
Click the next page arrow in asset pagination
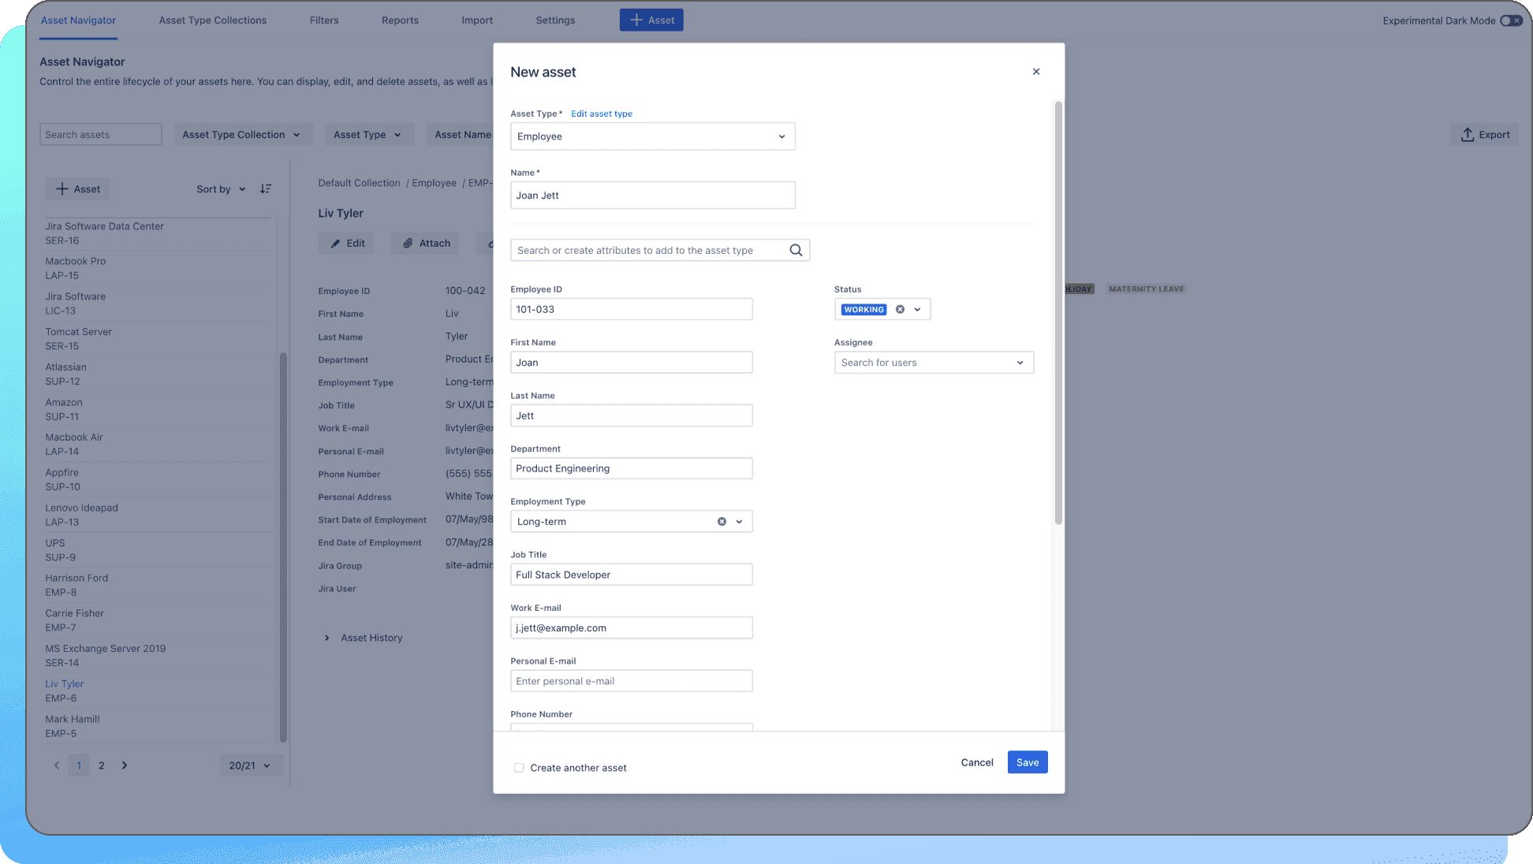tap(124, 765)
